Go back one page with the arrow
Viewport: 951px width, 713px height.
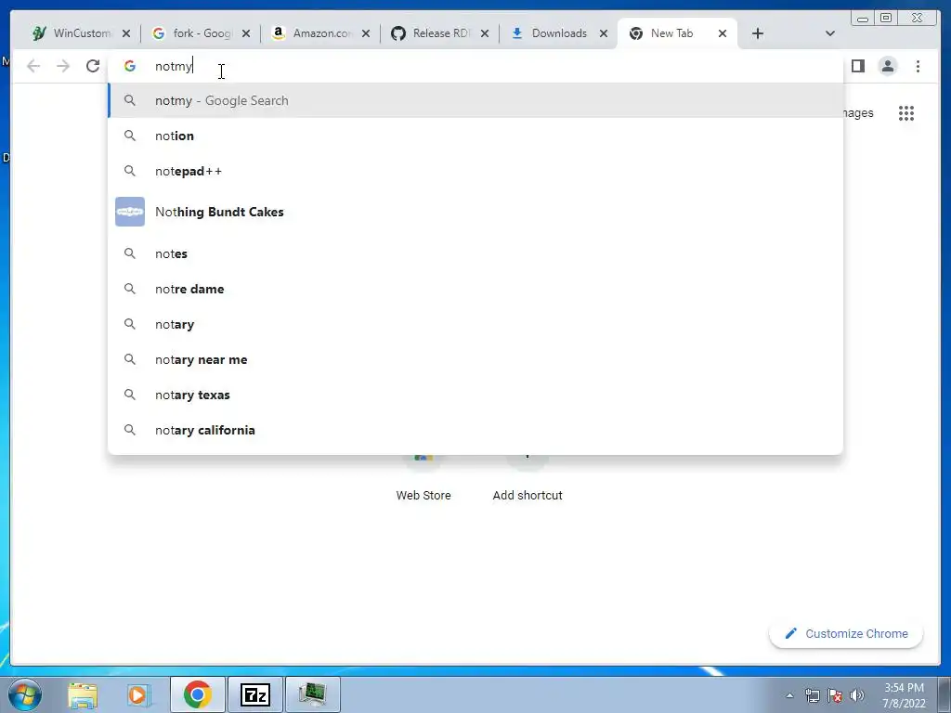pyautogui.click(x=33, y=66)
